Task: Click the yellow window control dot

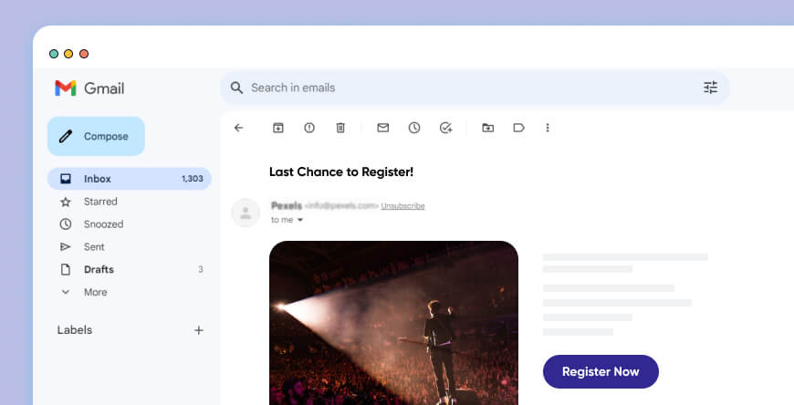Action: (x=68, y=54)
